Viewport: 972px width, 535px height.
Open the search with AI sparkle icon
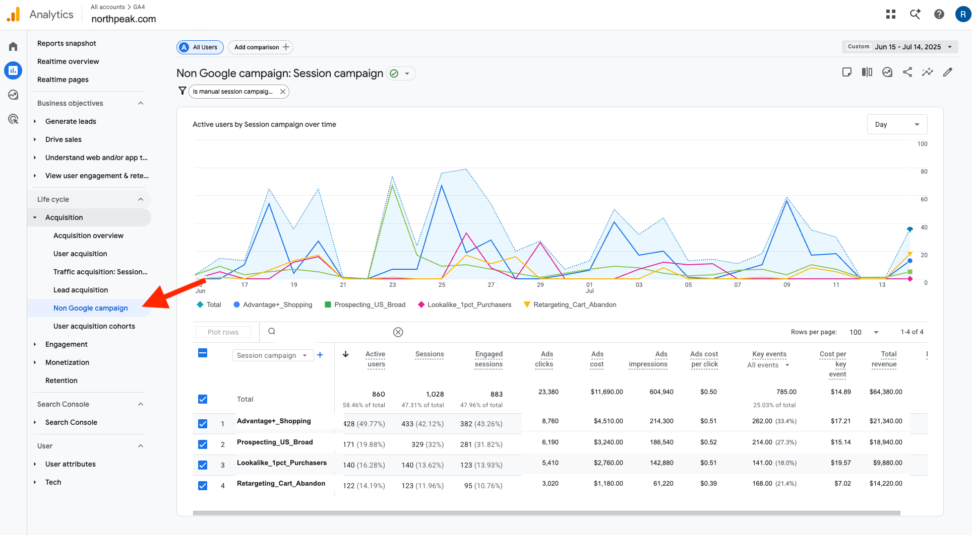coord(915,14)
